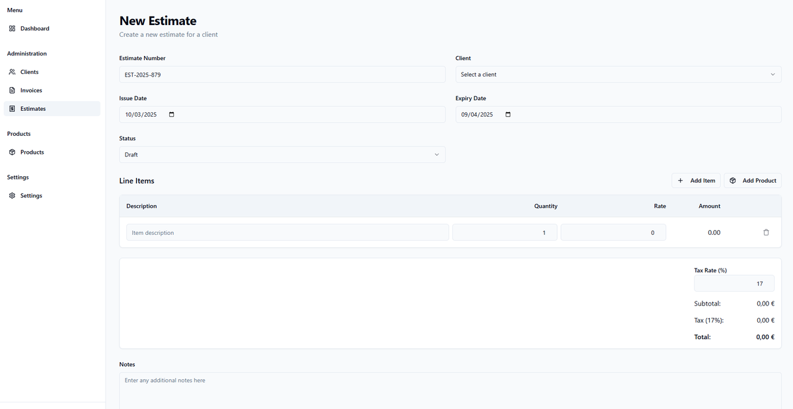Click the Add Item button
The width and height of the screenshot is (793, 409).
pyautogui.click(x=696, y=181)
